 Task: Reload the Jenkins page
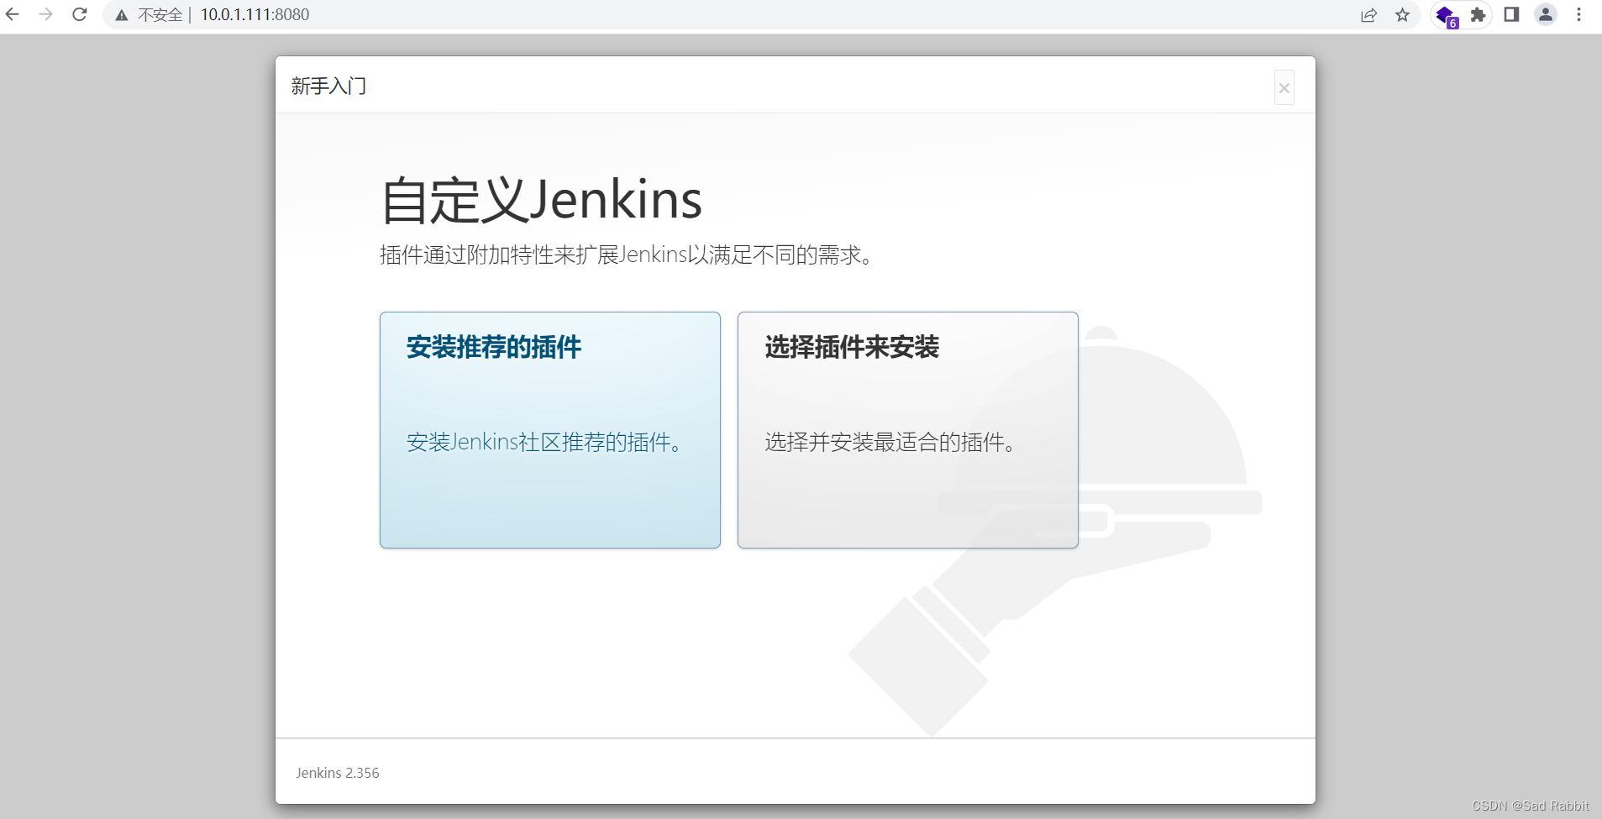pos(80,14)
